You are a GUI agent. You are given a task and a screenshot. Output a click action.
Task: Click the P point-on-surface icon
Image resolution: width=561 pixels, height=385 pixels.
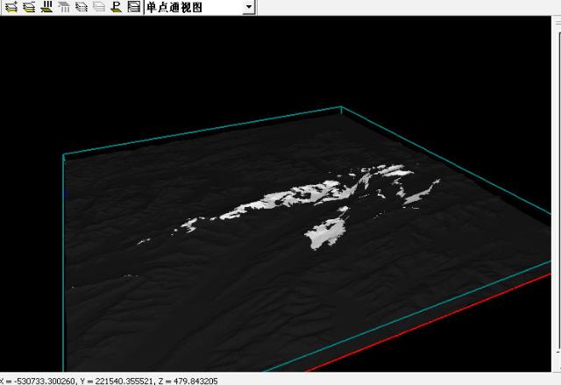click(x=117, y=6)
